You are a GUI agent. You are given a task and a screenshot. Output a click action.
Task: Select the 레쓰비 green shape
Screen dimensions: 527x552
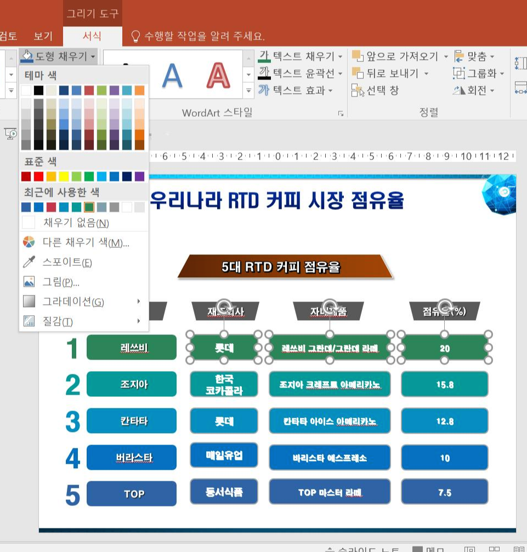[132, 348]
